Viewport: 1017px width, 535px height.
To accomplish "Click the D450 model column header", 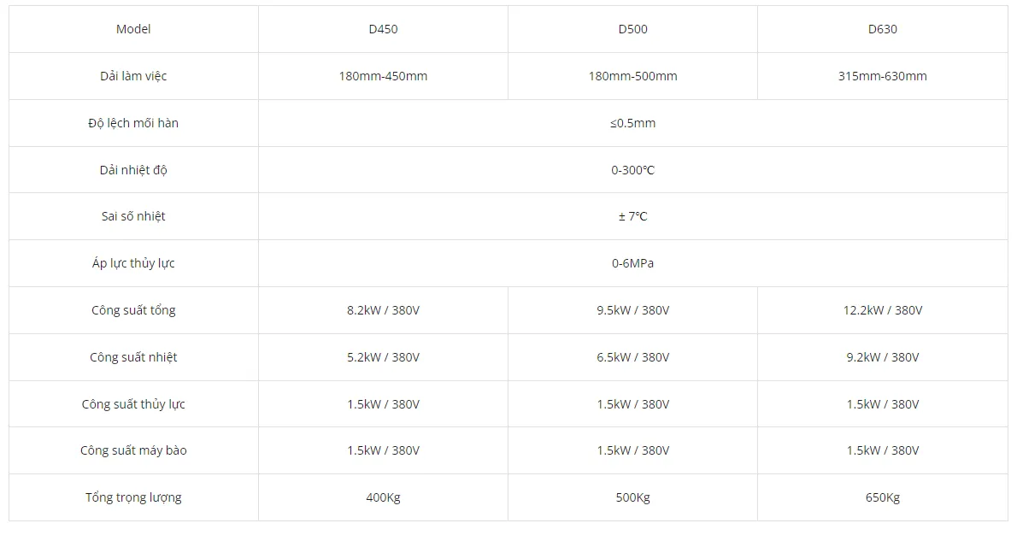I will point(383,29).
